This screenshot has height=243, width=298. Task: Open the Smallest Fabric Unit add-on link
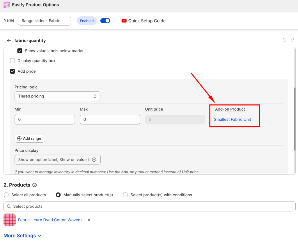[x=232, y=119]
